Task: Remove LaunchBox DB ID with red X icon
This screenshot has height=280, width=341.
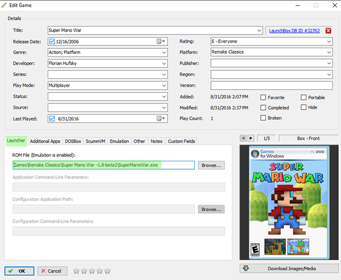Action: [328, 31]
